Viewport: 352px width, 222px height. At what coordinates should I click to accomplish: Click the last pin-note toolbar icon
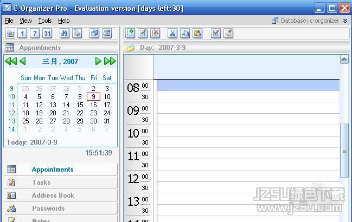tap(228, 34)
